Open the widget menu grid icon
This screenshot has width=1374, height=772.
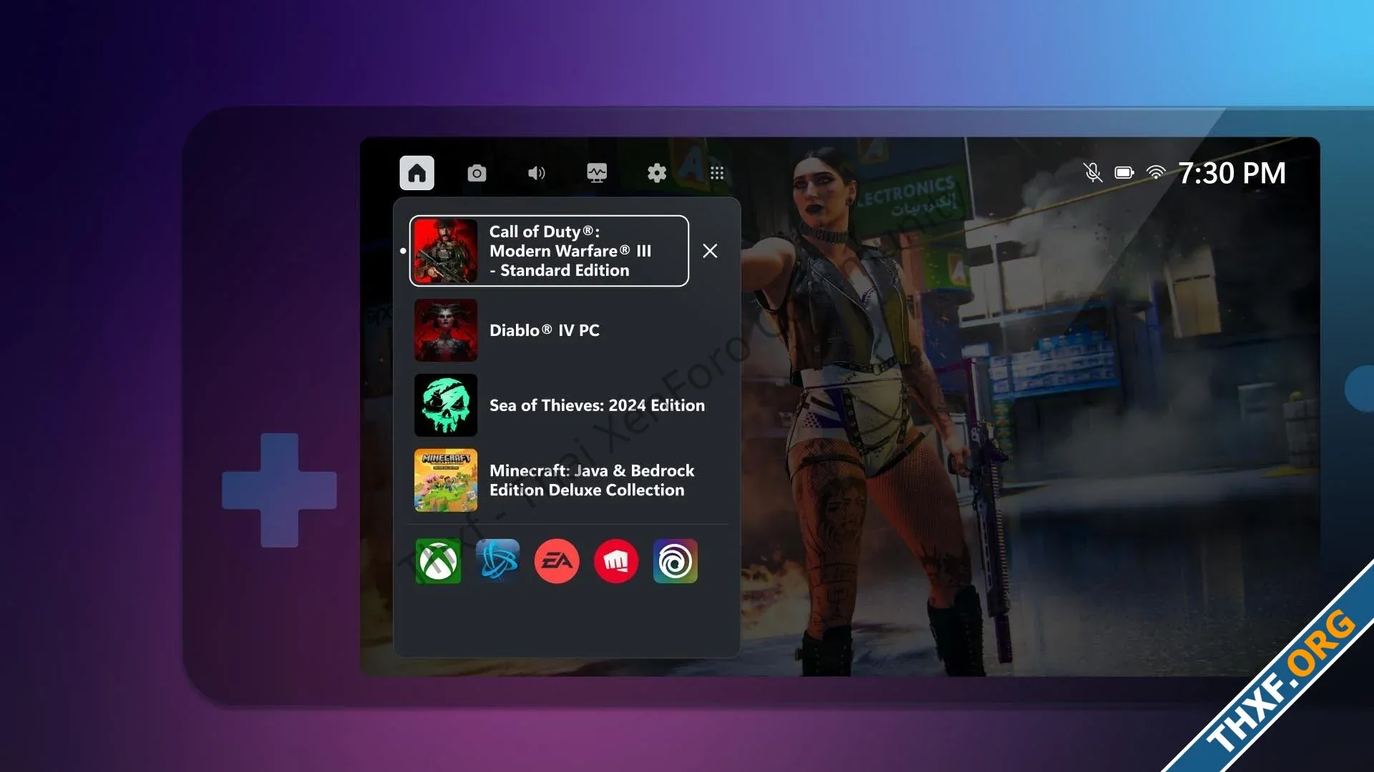[x=717, y=173]
